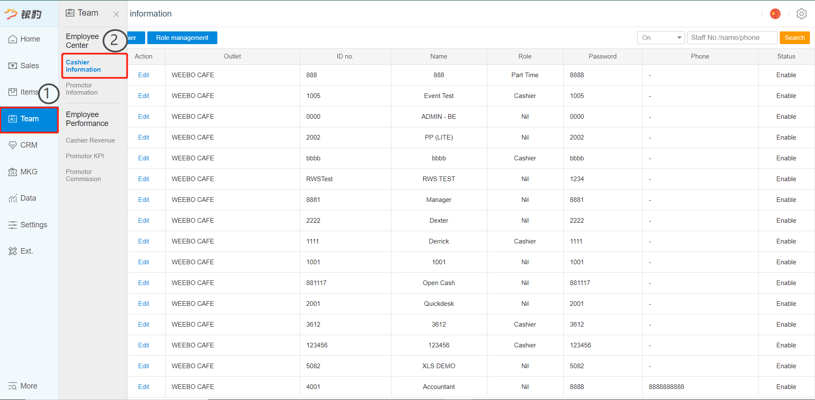815x400 pixels.
Task: Edit the RWS TEST employee row
Action: [143, 179]
